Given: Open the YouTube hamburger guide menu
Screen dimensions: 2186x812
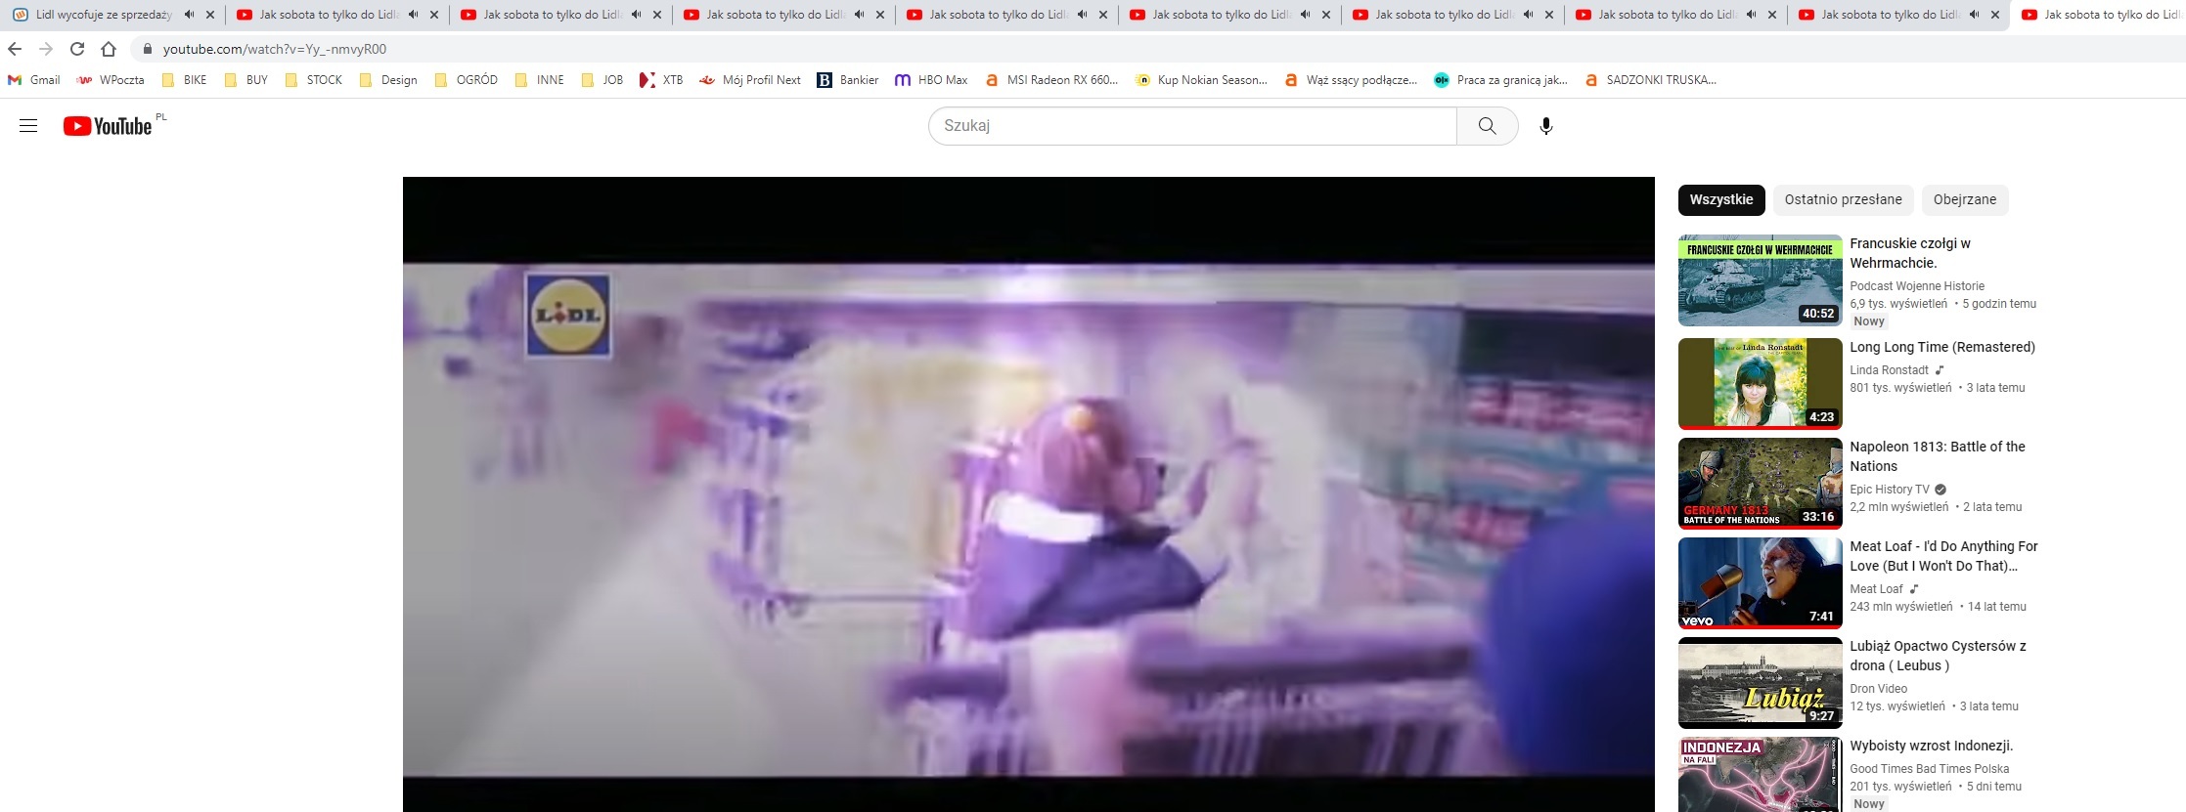Looking at the screenshot, I should [28, 126].
